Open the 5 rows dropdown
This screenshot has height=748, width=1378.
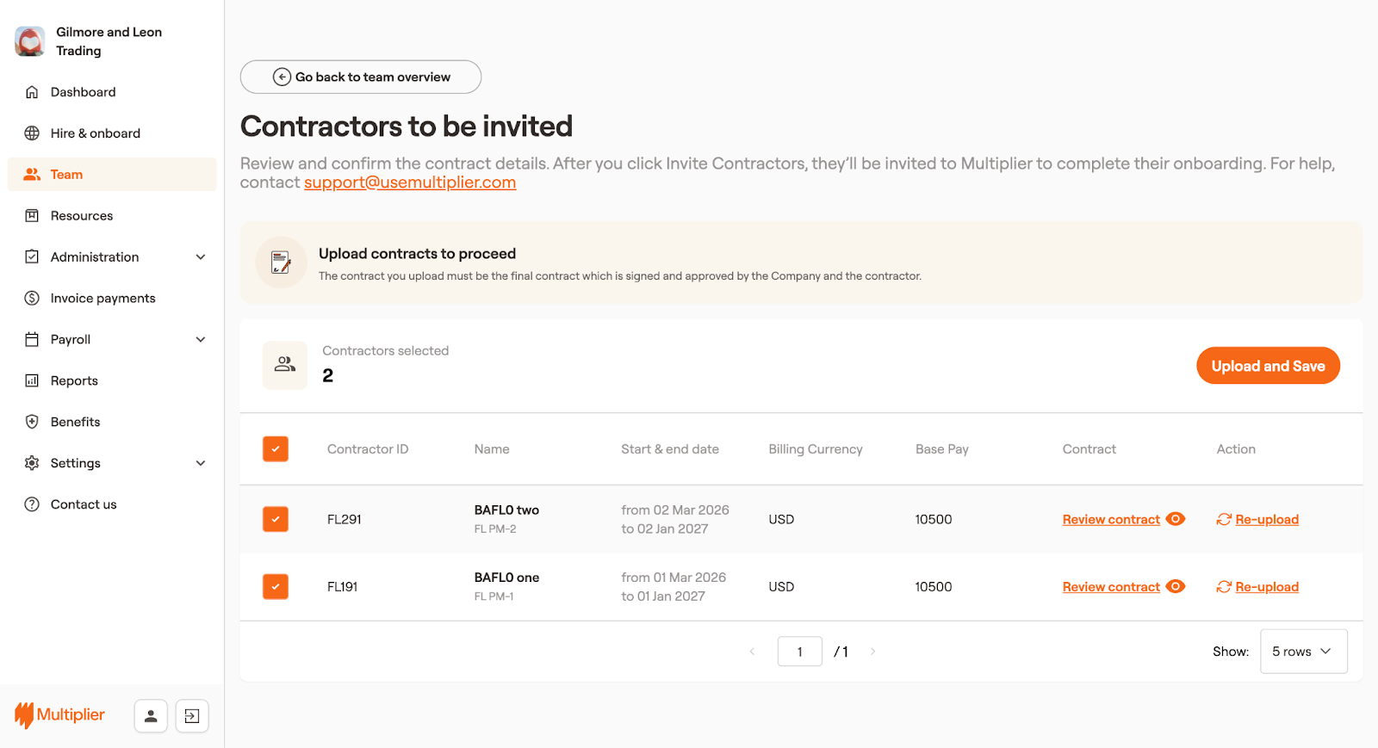[1303, 652]
